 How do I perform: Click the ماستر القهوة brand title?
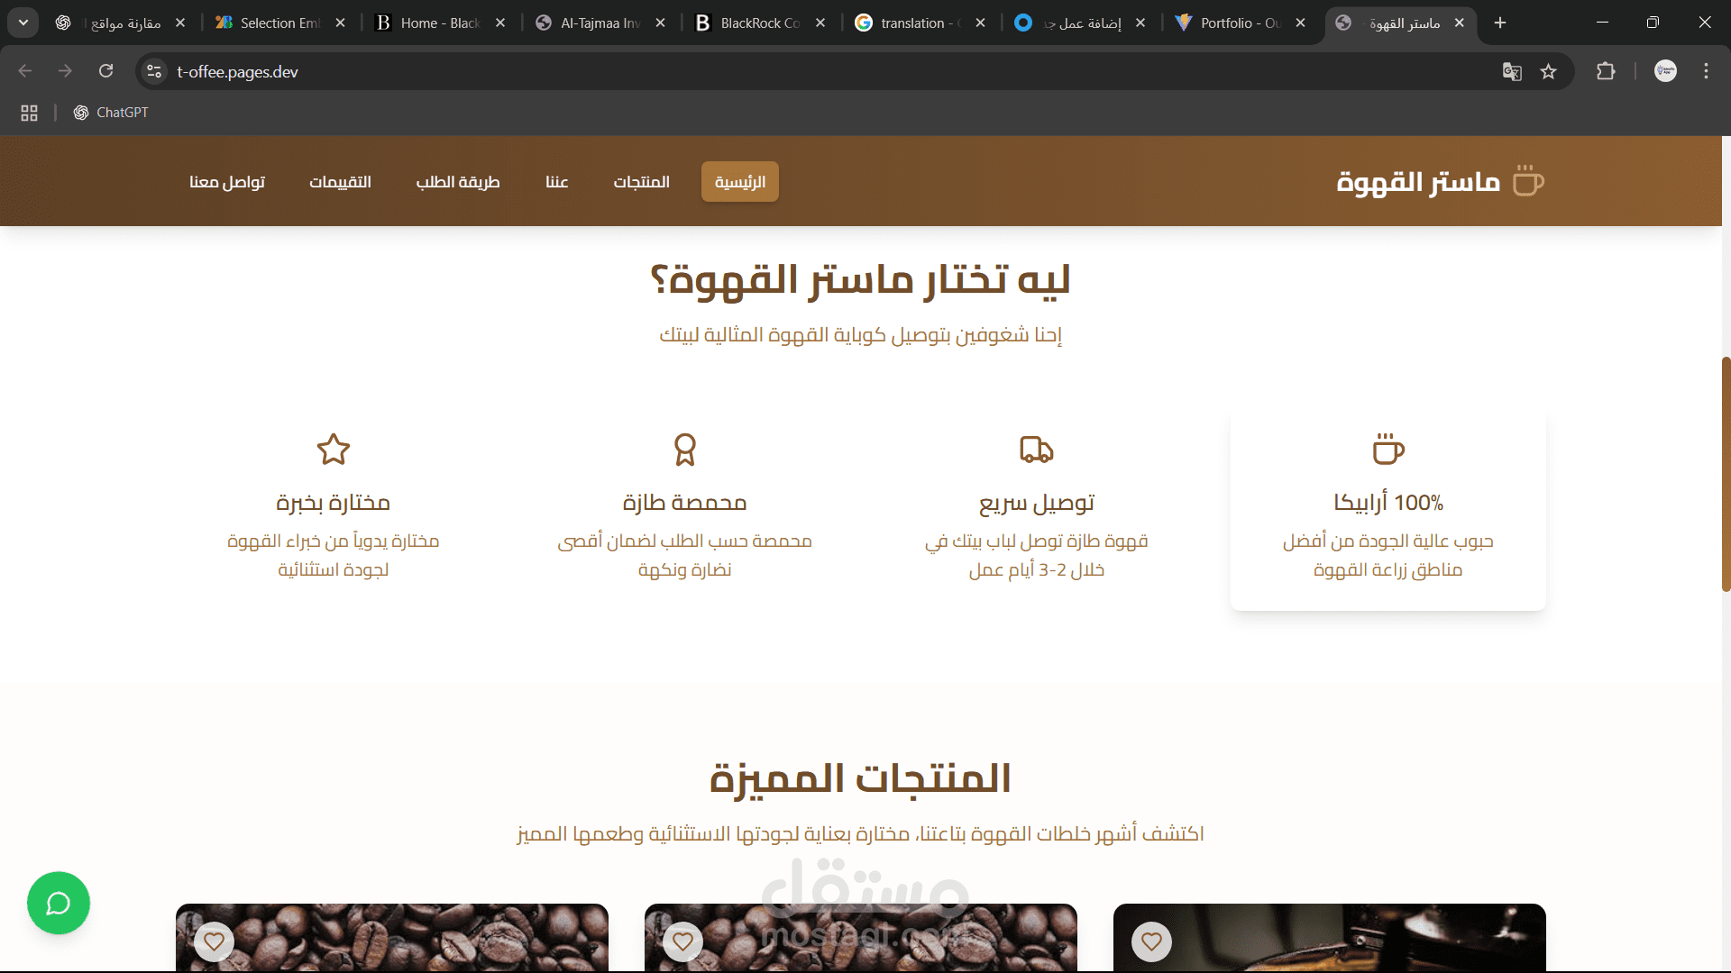click(1418, 182)
